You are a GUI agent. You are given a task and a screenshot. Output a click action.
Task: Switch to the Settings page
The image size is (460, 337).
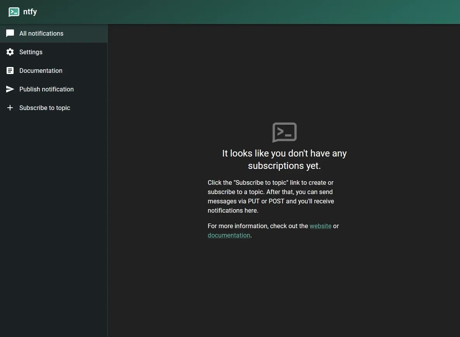(x=31, y=52)
